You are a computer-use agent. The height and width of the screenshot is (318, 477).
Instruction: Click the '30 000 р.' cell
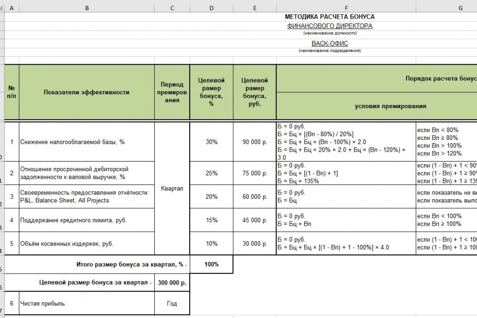254,243
